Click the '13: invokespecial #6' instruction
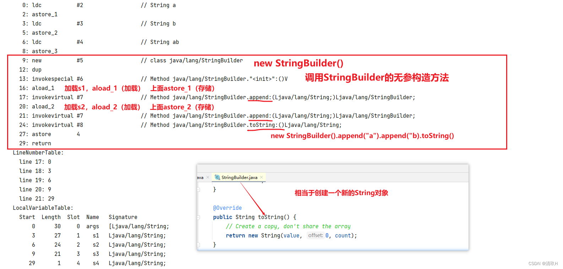The height and width of the screenshot is (269, 563). coord(51,79)
